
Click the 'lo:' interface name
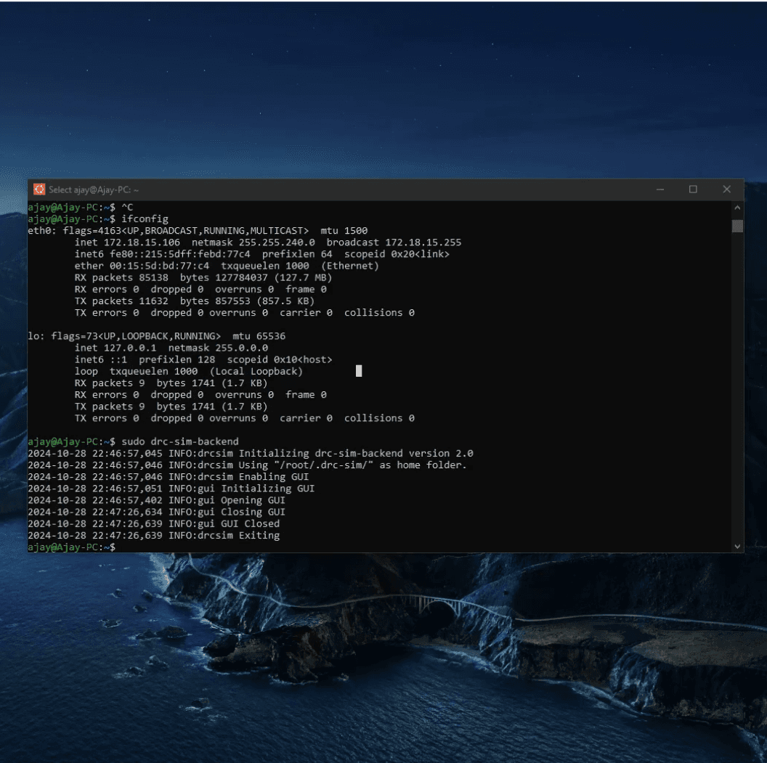pyautogui.click(x=36, y=336)
